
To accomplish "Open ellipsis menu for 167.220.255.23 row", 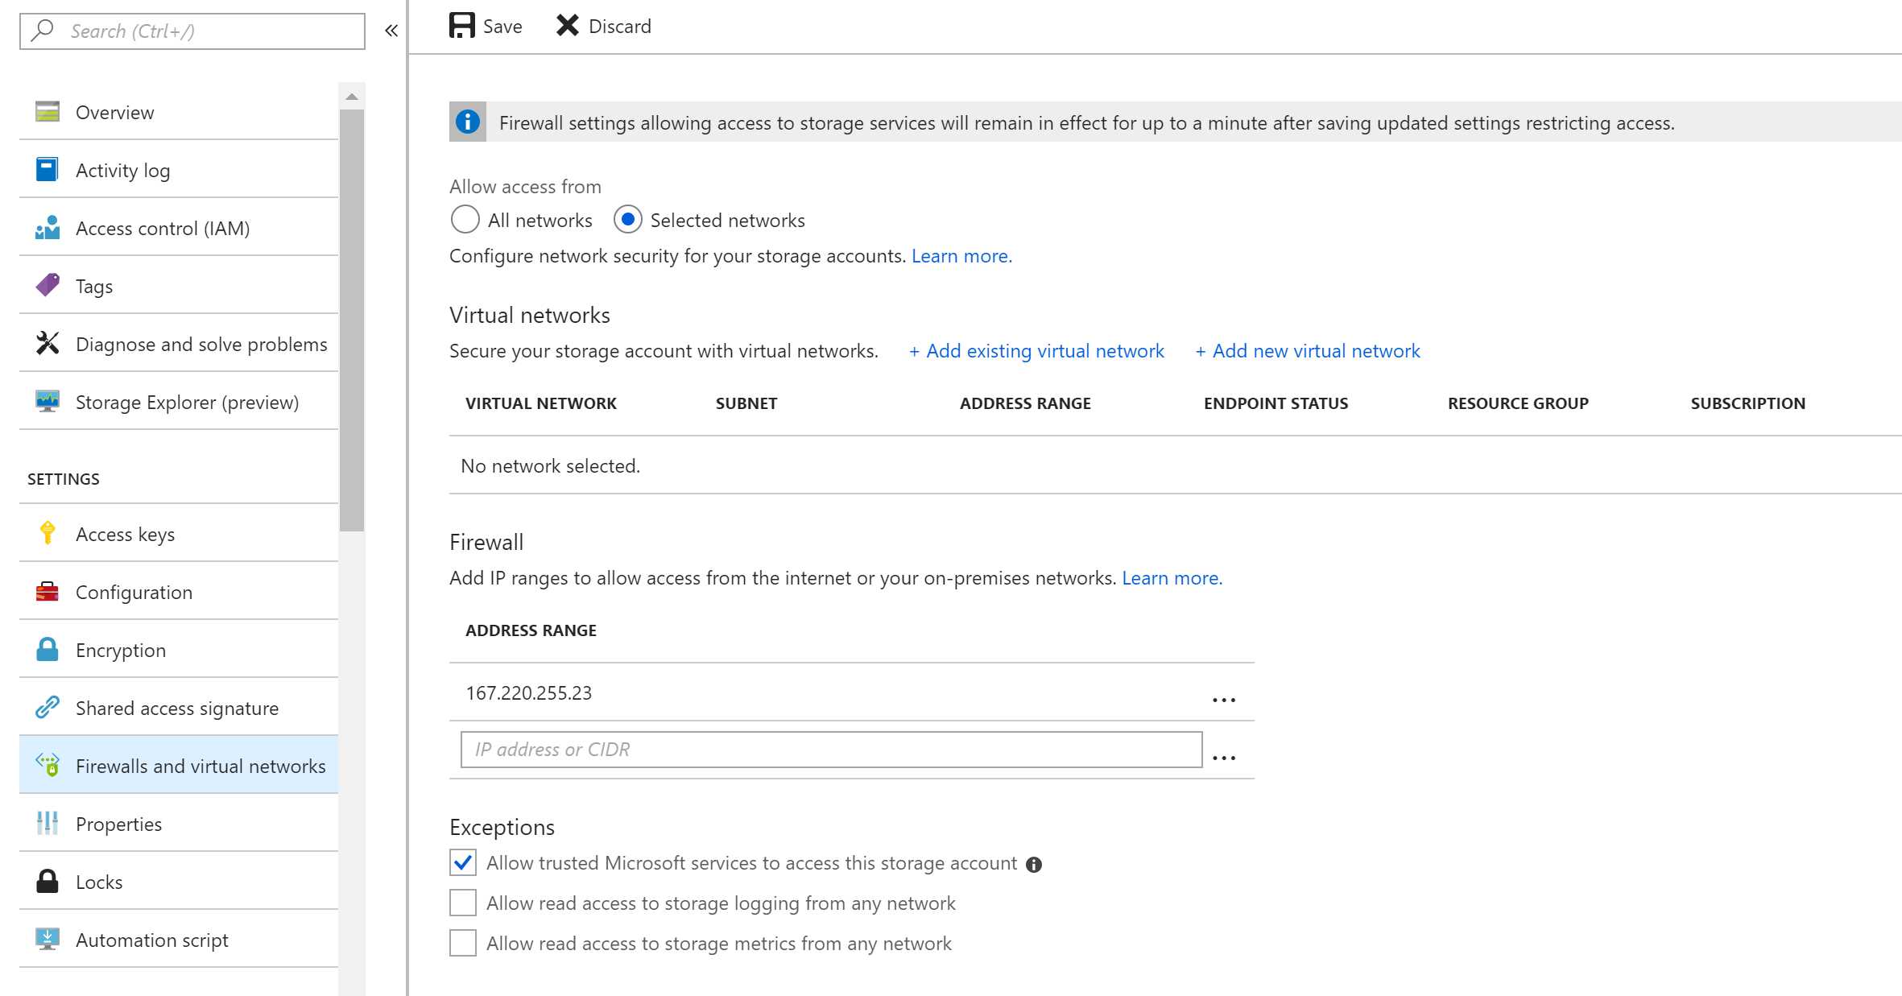I will click(x=1223, y=699).
